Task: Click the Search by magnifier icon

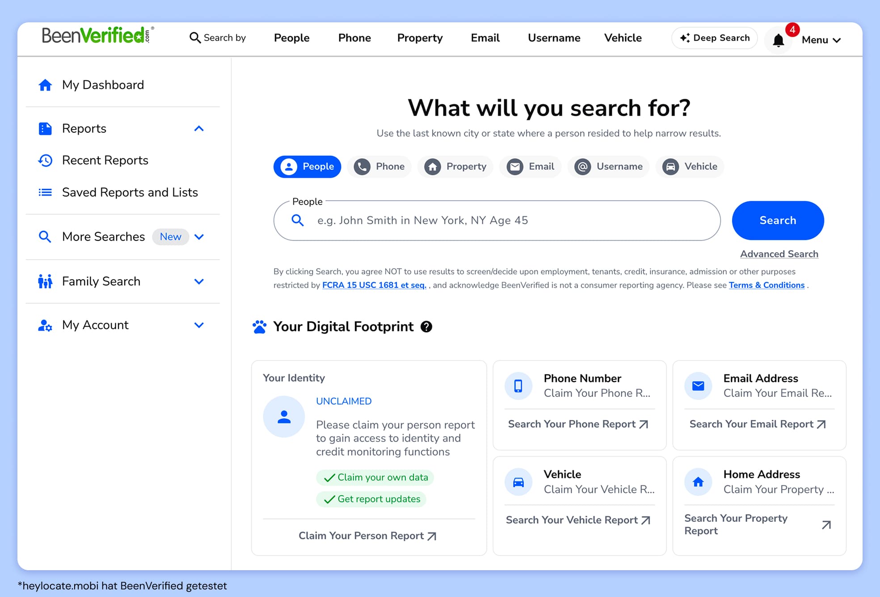Action: tap(195, 38)
